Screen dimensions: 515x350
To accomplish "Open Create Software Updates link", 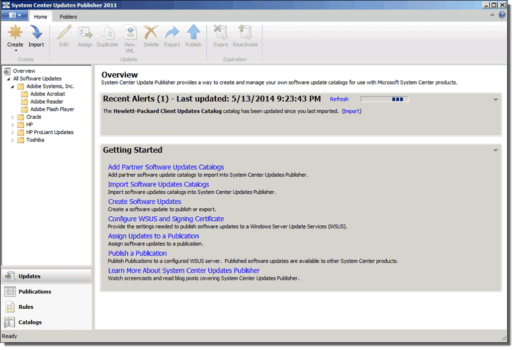I will tap(144, 202).
